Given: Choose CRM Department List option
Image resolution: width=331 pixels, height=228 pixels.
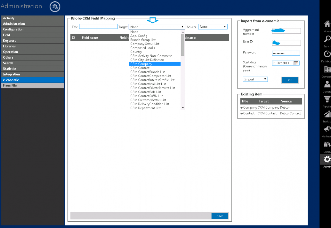Looking at the screenshot, I should 155,108.
